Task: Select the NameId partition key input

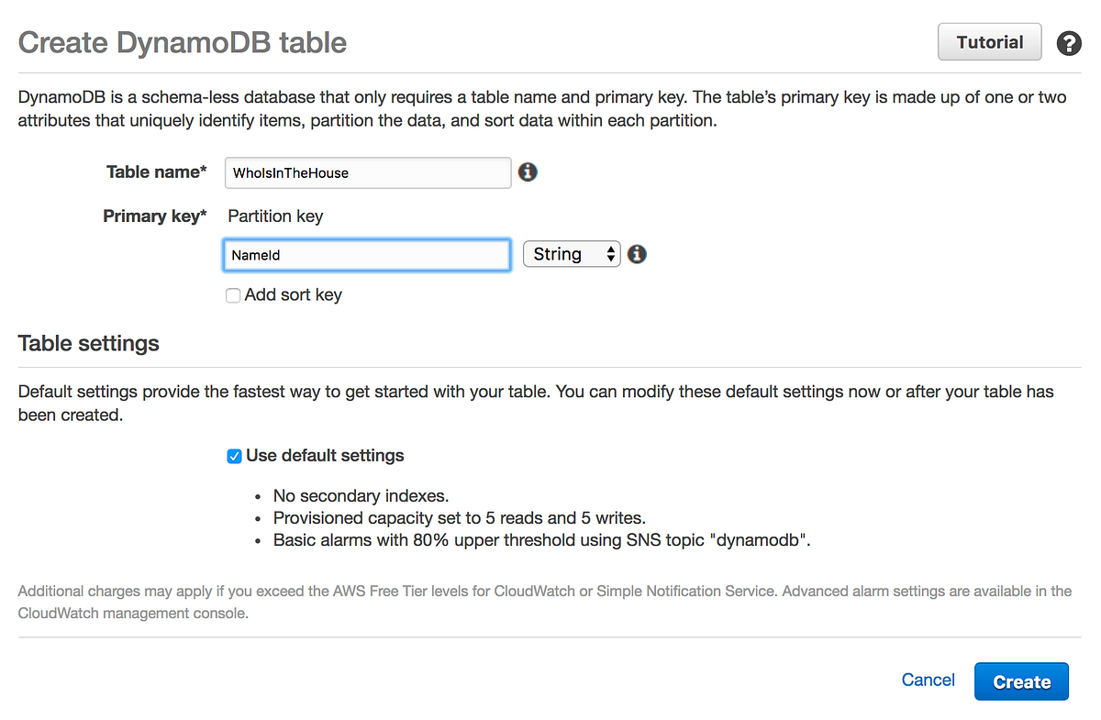Action: pyautogui.click(x=366, y=254)
